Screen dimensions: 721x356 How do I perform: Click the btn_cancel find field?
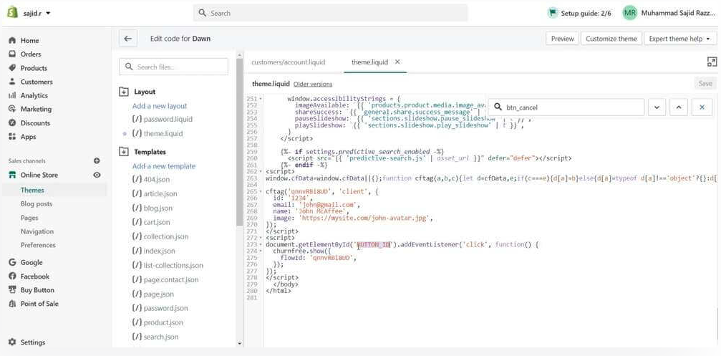pyautogui.click(x=566, y=107)
